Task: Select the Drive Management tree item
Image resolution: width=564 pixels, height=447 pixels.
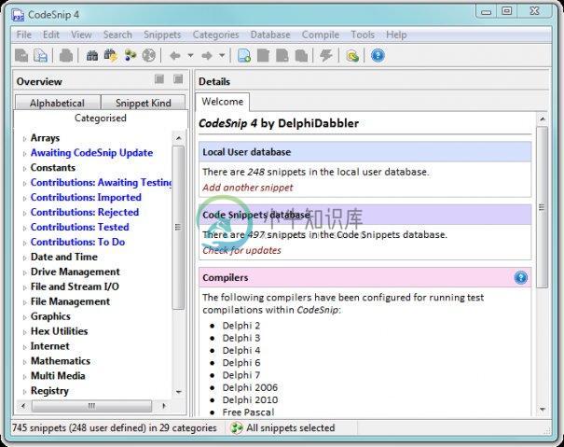Action: click(x=76, y=272)
